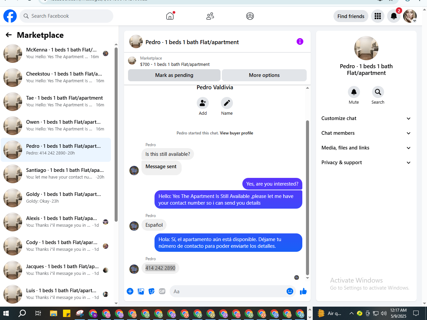Attach a photo file
Viewport: 427px width, 320px height.
coord(141,291)
